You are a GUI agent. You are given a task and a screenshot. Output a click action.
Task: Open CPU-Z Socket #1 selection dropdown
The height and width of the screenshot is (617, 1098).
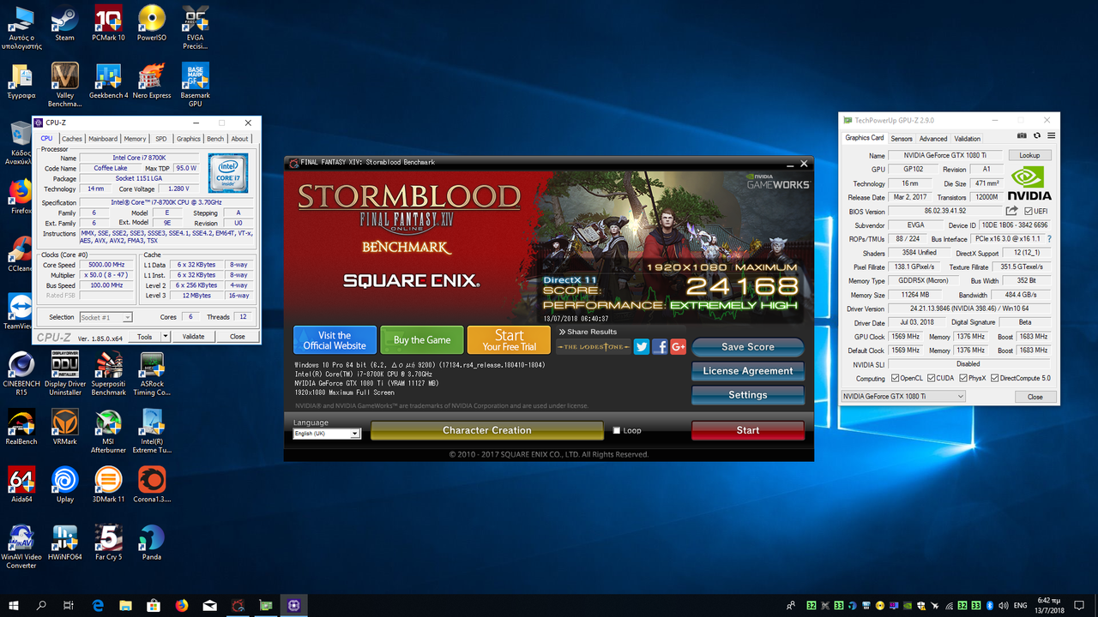point(106,317)
